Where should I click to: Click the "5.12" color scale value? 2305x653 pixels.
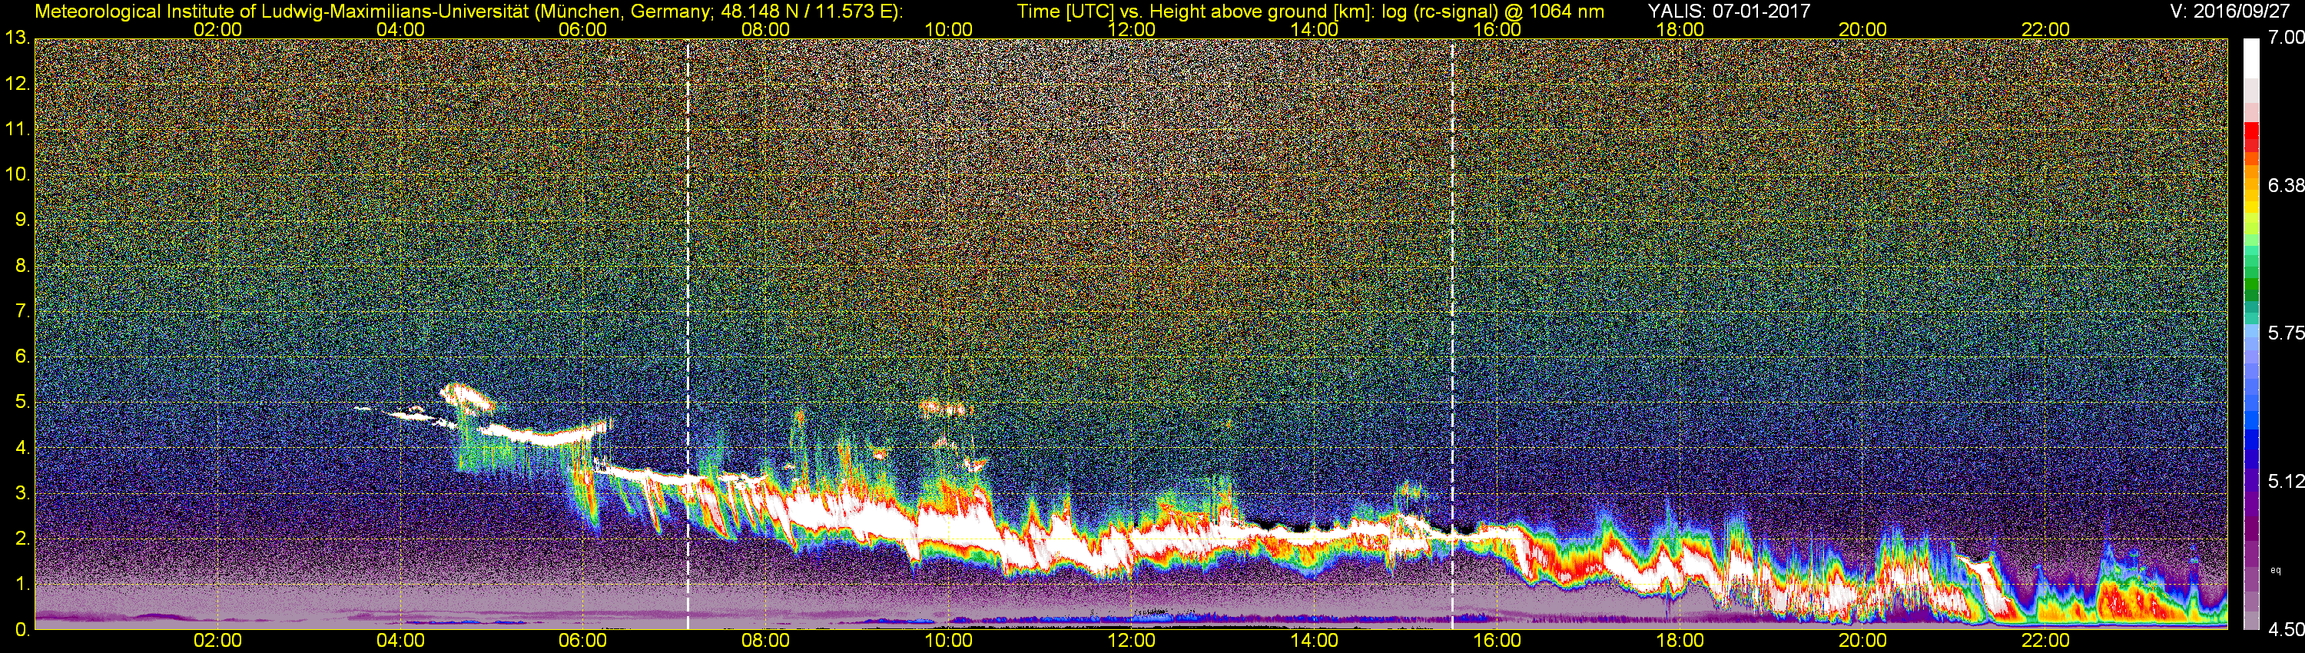(2287, 481)
